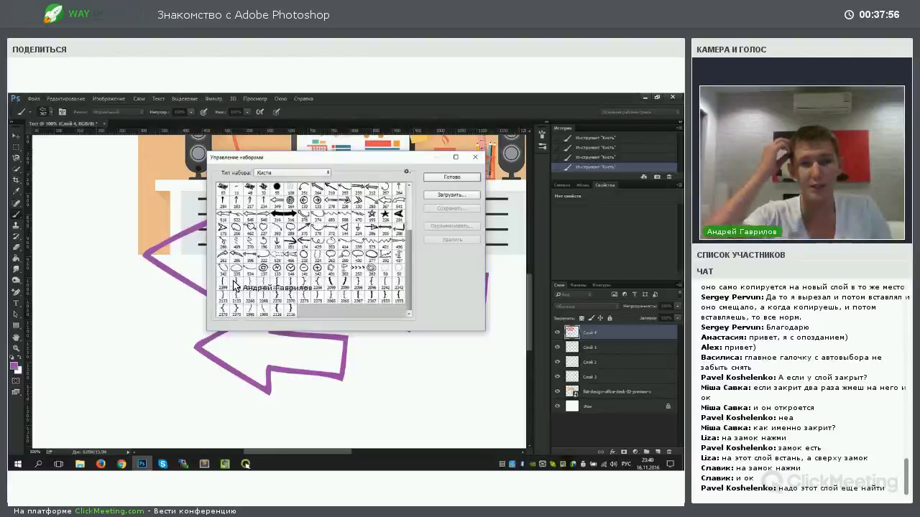The height and width of the screenshot is (517, 920).
Task: Open the Редактирование menu
Action: coord(66,98)
